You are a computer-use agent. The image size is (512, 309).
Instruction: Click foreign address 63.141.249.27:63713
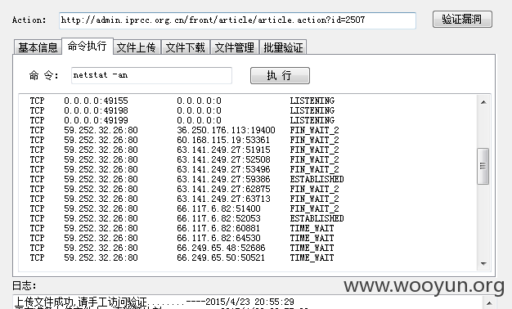(x=223, y=199)
